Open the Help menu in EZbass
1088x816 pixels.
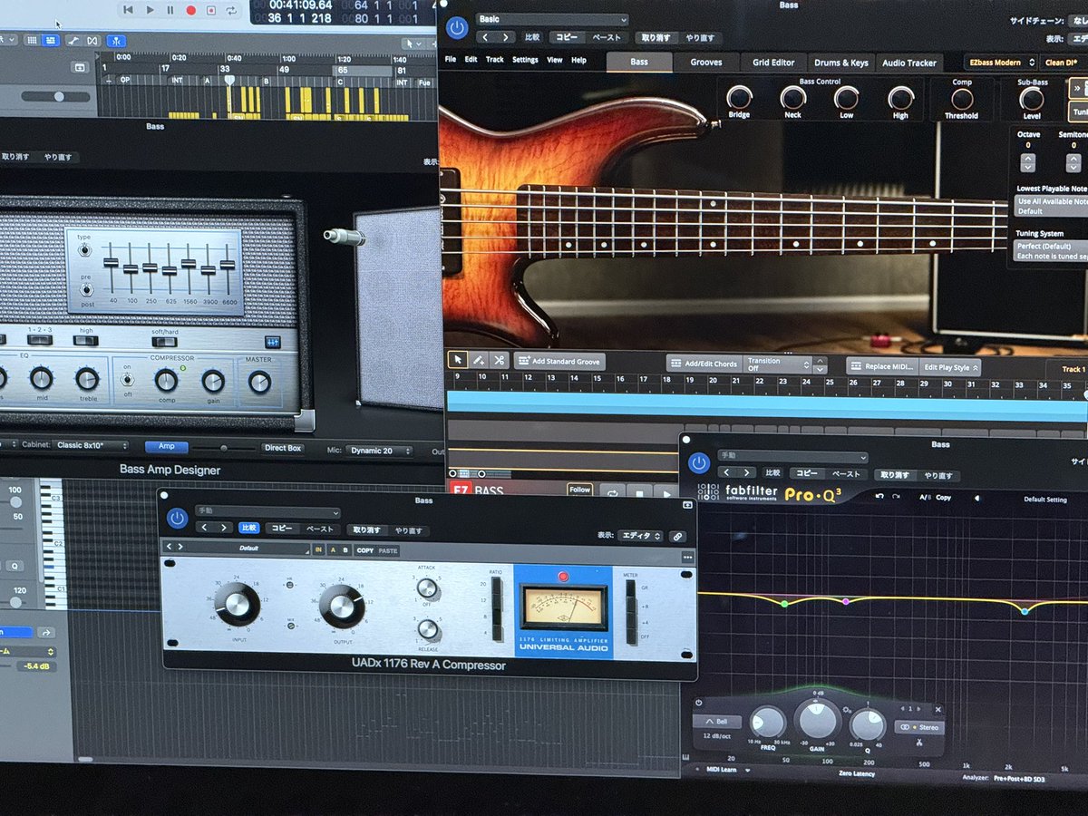click(578, 60)
